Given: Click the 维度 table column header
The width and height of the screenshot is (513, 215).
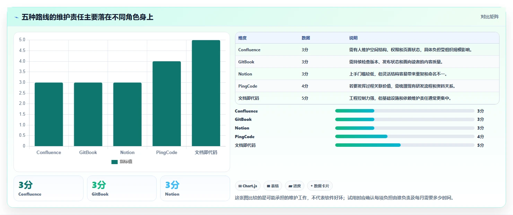Looking at the screenshot, I should click(242, 38).
